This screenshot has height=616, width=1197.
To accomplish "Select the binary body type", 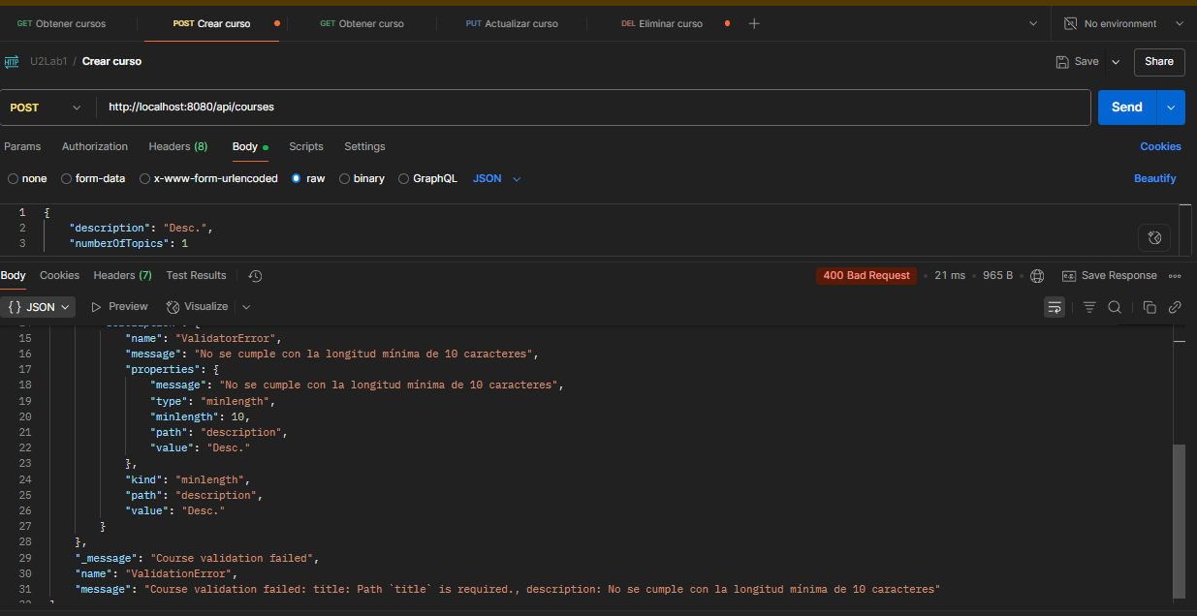I will (362, 178).
